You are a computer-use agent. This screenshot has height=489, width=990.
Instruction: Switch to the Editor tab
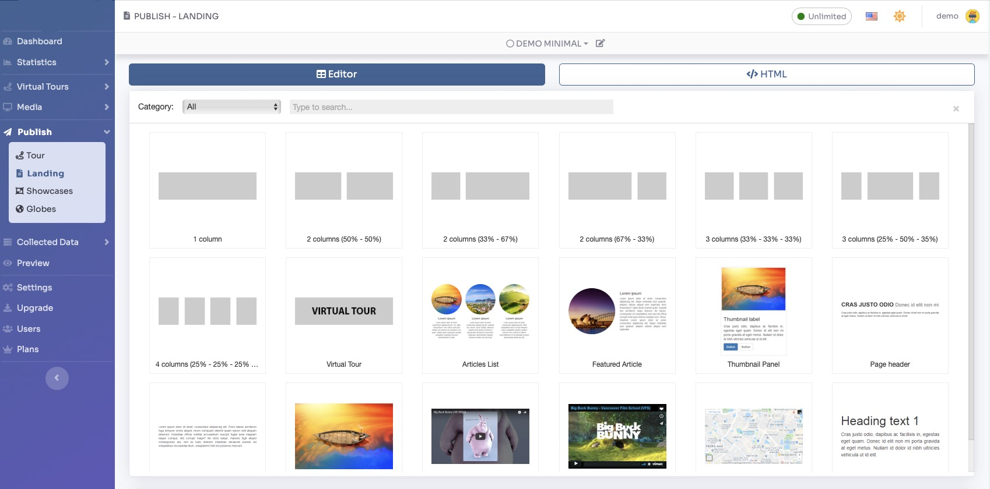[337, 75]
